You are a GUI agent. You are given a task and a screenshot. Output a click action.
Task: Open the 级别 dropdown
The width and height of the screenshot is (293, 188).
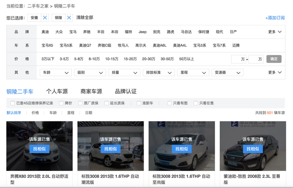click(90, 73)
